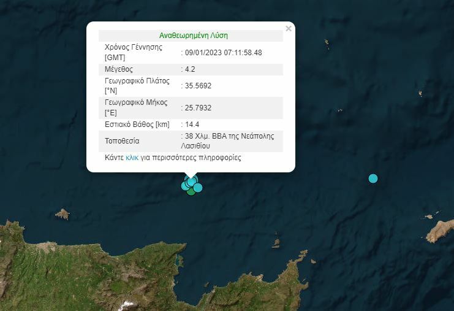Viewport: 454px width, 311px height.
Task: Click the 'Χρόνος Γέννησης [GMT]' label
Action: (134, 53)
